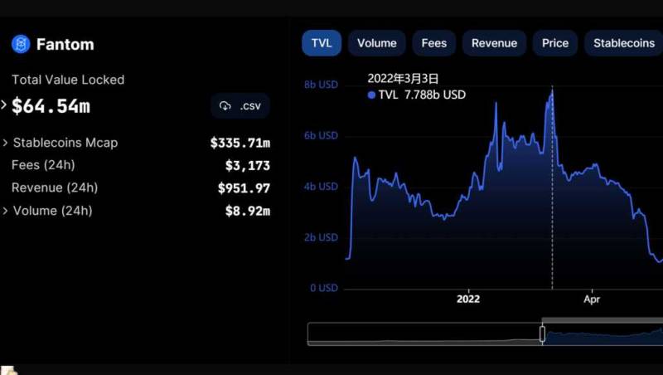
Task: Click the dashed crosshair marker on chart
Action: click(x=552, y=188)
